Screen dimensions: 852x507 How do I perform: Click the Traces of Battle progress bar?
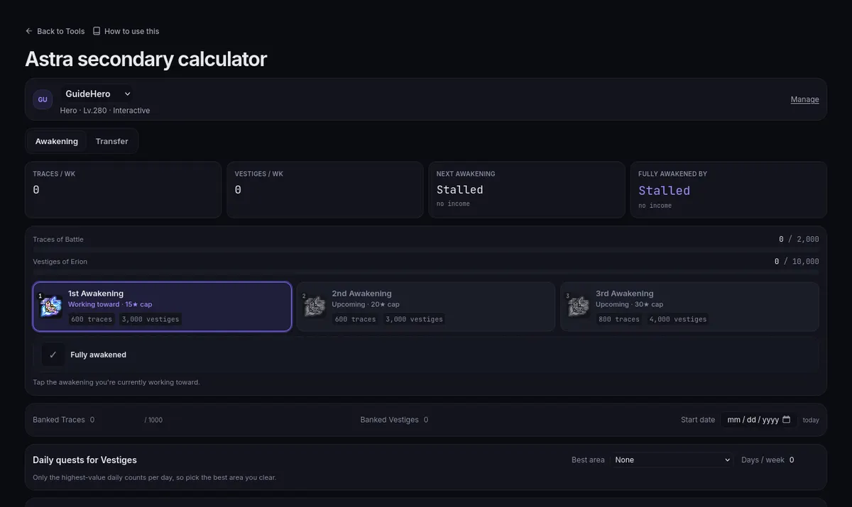(x=426, y=250)
